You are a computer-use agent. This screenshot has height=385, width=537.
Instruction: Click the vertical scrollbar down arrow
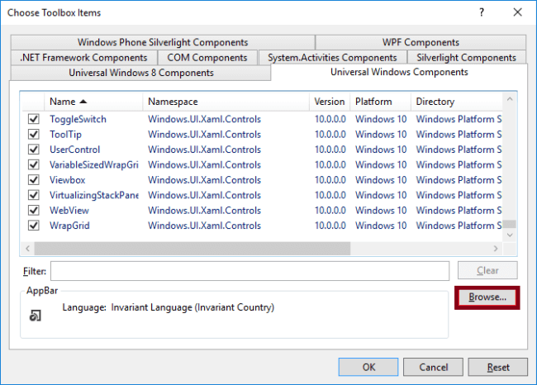point(511,235)
